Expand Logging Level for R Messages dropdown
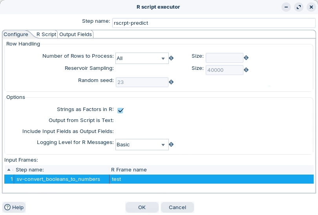Image resolution: width=318 pixels, height=215 pixels. point(142,145)
